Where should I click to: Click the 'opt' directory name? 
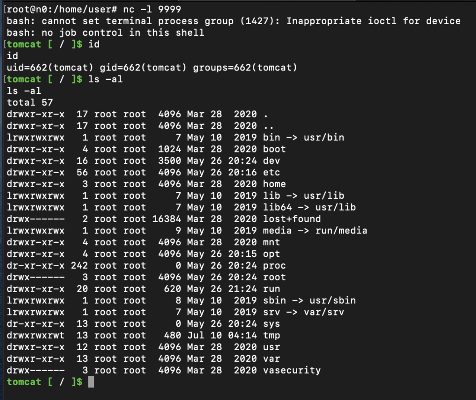[271, 254]
